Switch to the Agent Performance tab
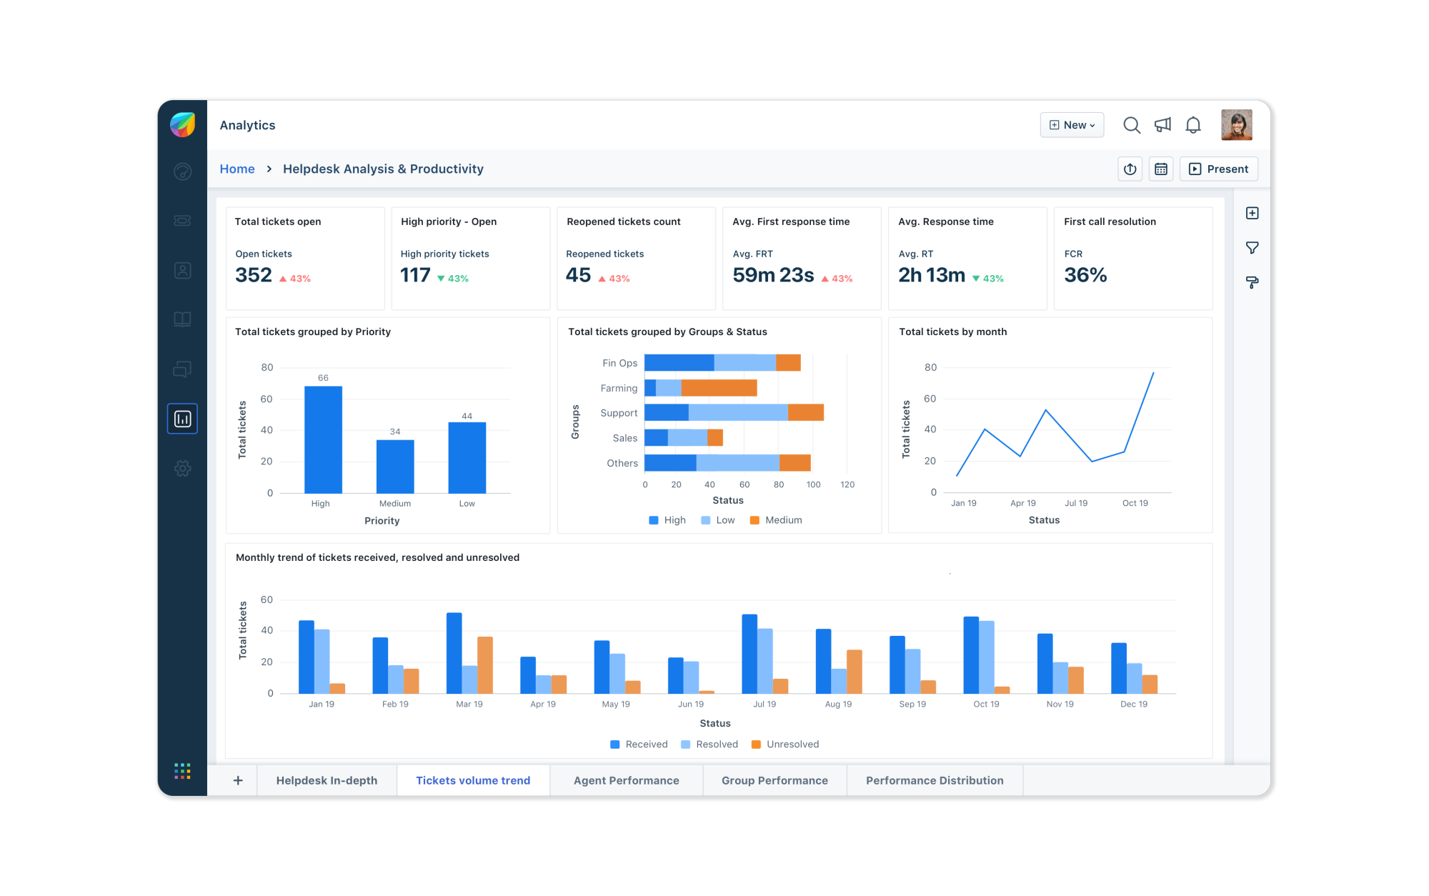 point(626,780)
